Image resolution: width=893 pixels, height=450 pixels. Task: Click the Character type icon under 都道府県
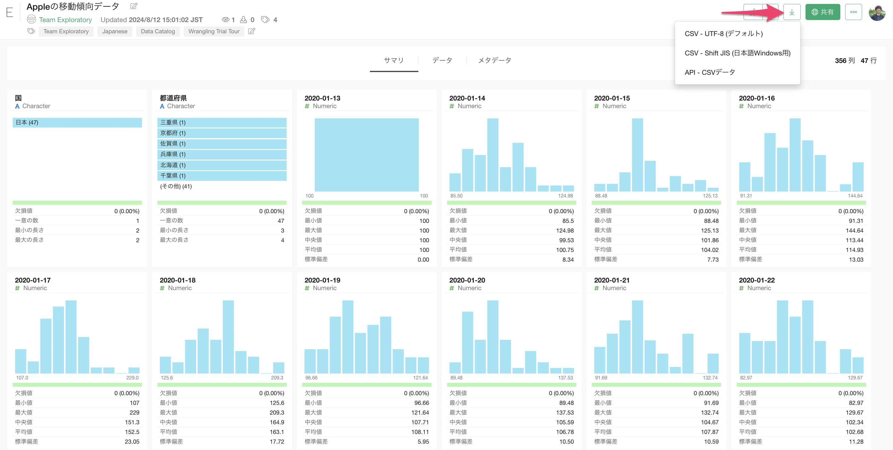click(x=162, y=106)
